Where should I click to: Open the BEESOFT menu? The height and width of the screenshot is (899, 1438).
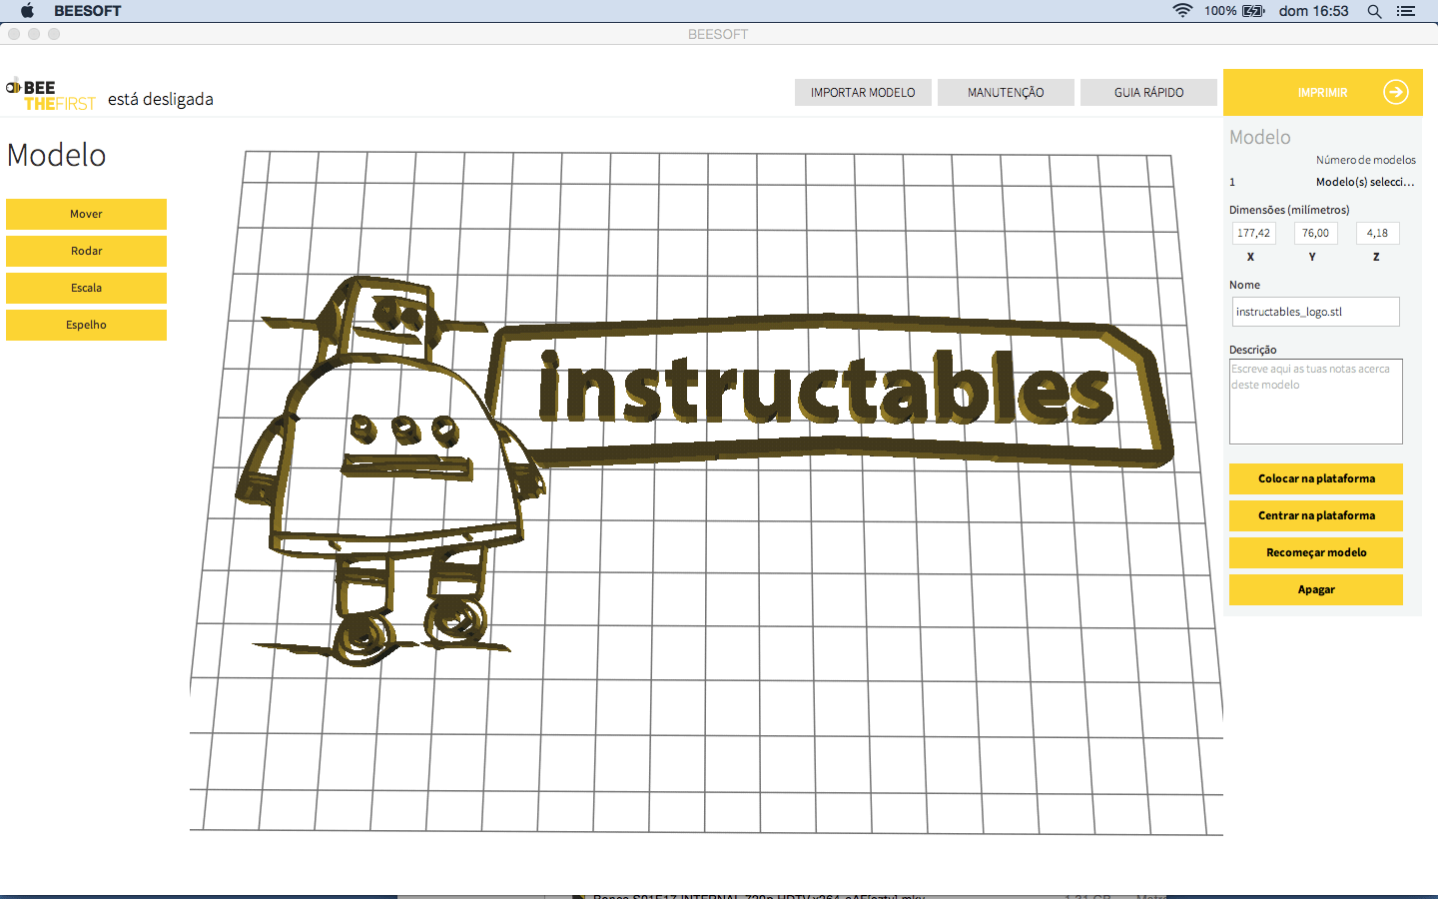[85, 10]
